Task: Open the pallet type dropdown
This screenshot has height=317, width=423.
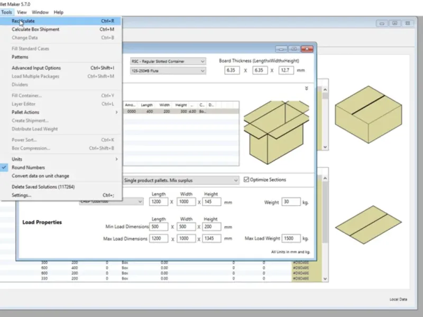Action: tap(111, 202)
